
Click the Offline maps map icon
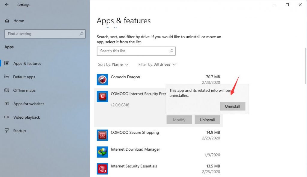click(x=7, y=90)
